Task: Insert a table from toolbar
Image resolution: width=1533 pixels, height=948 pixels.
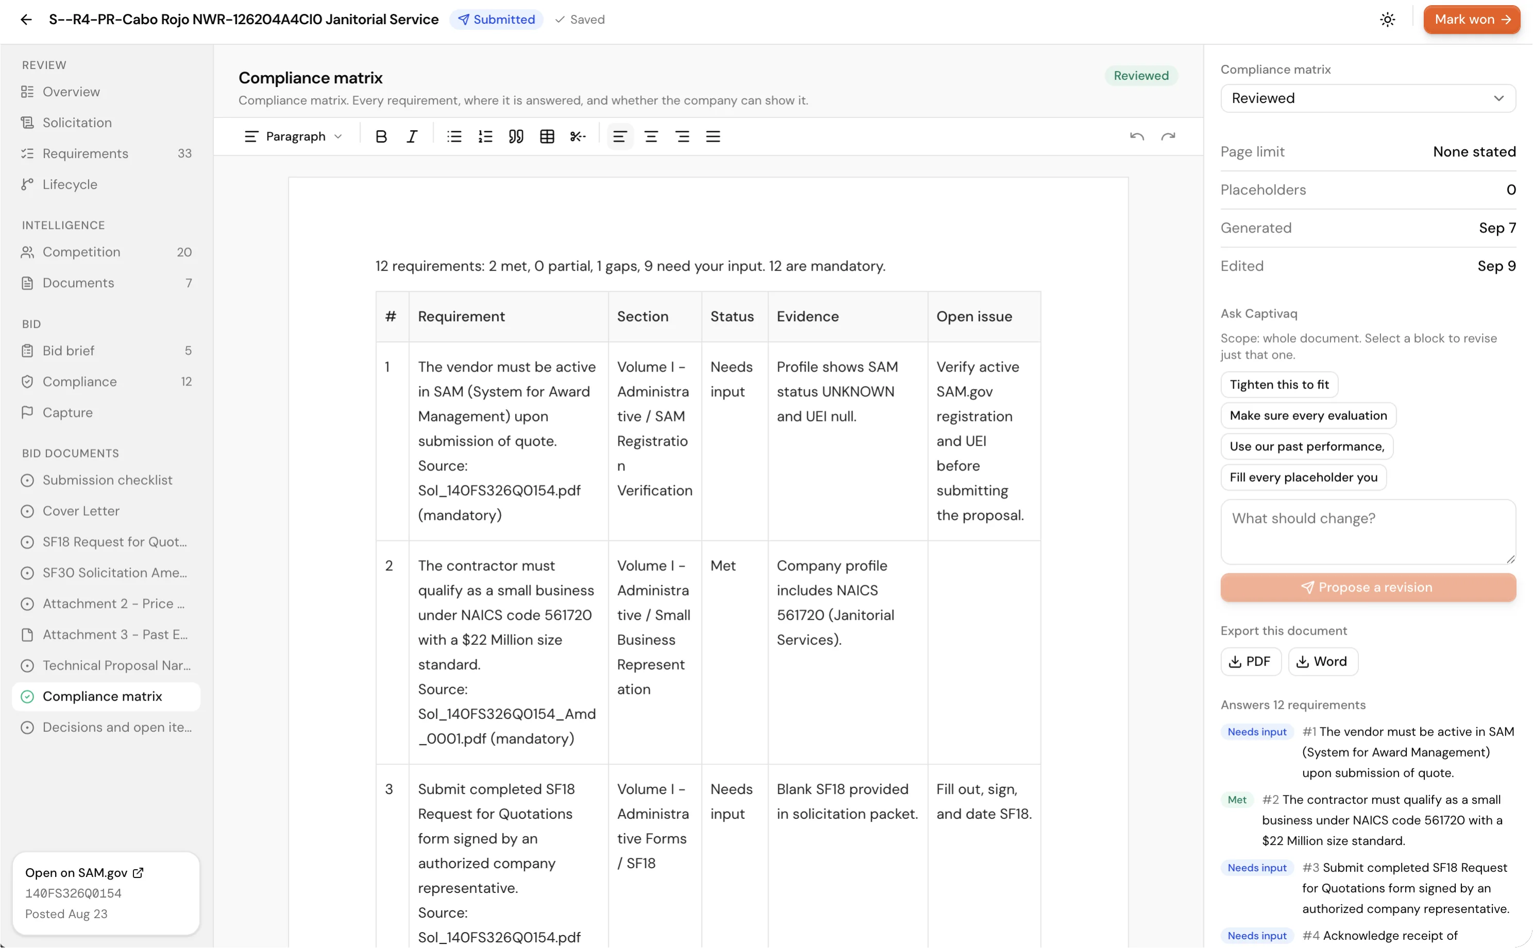Action: (547, 136)
